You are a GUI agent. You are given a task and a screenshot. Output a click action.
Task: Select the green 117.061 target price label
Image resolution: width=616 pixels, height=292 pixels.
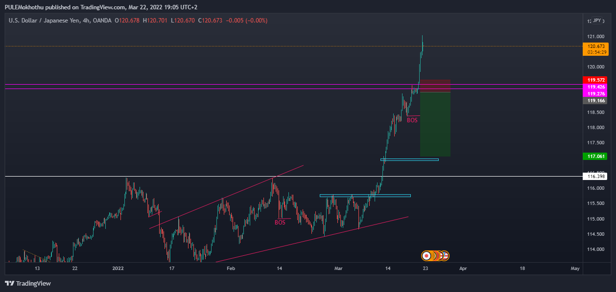click(595, 157)
